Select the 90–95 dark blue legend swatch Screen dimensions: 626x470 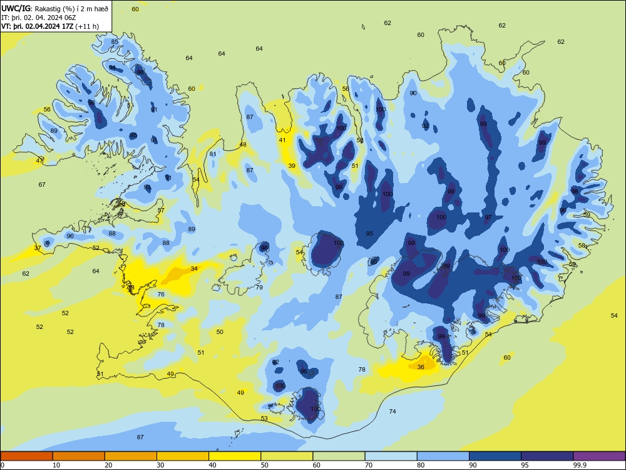click(495, 456)
